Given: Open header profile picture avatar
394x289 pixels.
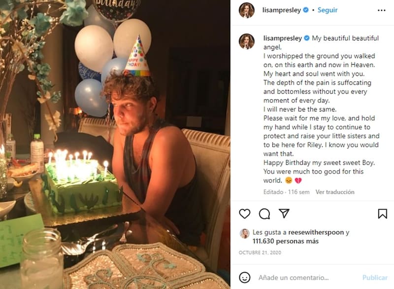Looking at the screenshot, I should (246, 10).
